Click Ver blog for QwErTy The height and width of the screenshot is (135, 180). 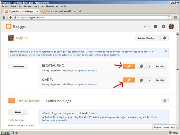point(160,80)
